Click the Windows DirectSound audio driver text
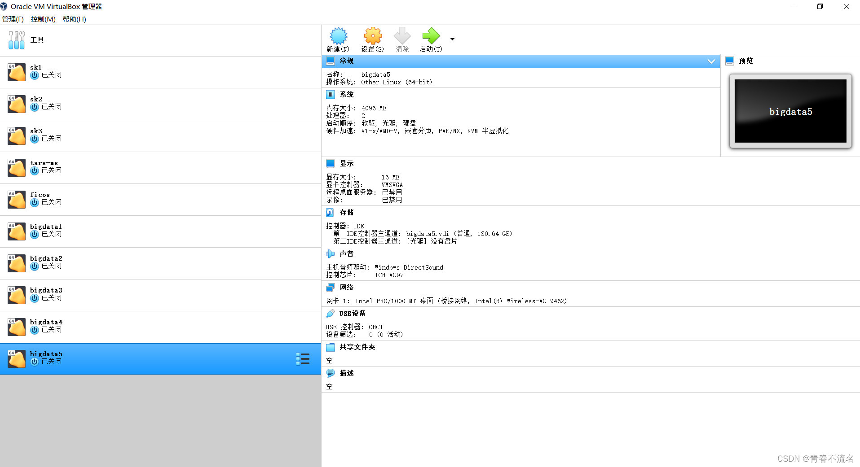The height and width of the screenshot is (467, 860). coord(409,267)
